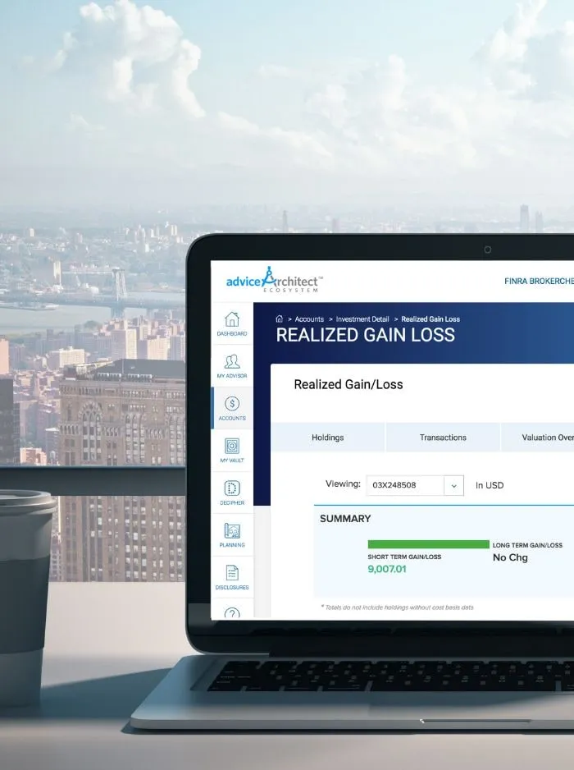Click the totals cost basis footnote

click(x=398, y=607)
